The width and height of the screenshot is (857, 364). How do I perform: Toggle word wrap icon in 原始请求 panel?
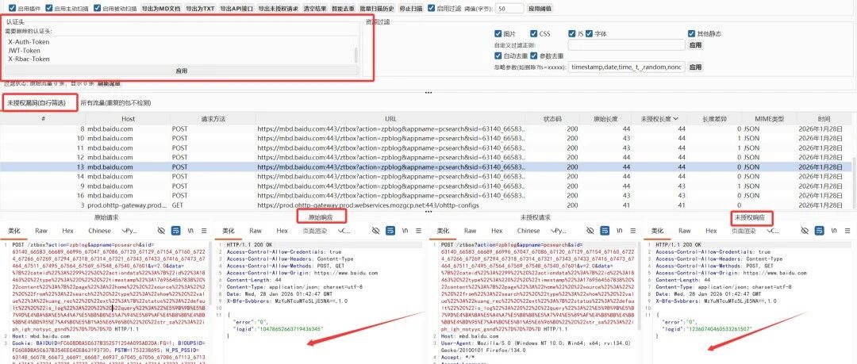click(x=176, y=231)
